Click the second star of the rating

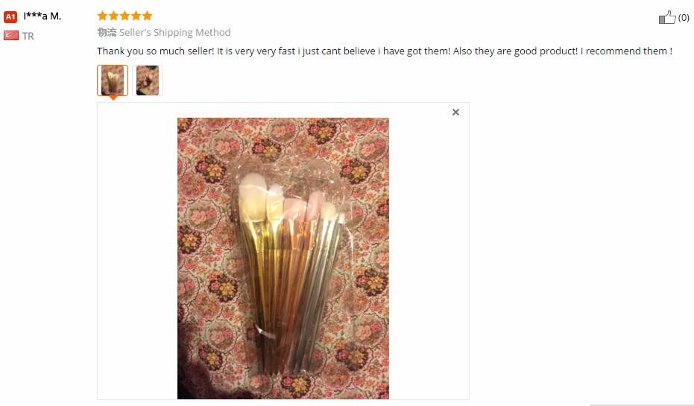tap(114, 16)
